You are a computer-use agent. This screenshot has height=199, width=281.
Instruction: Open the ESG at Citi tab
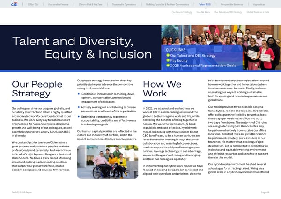33,4
